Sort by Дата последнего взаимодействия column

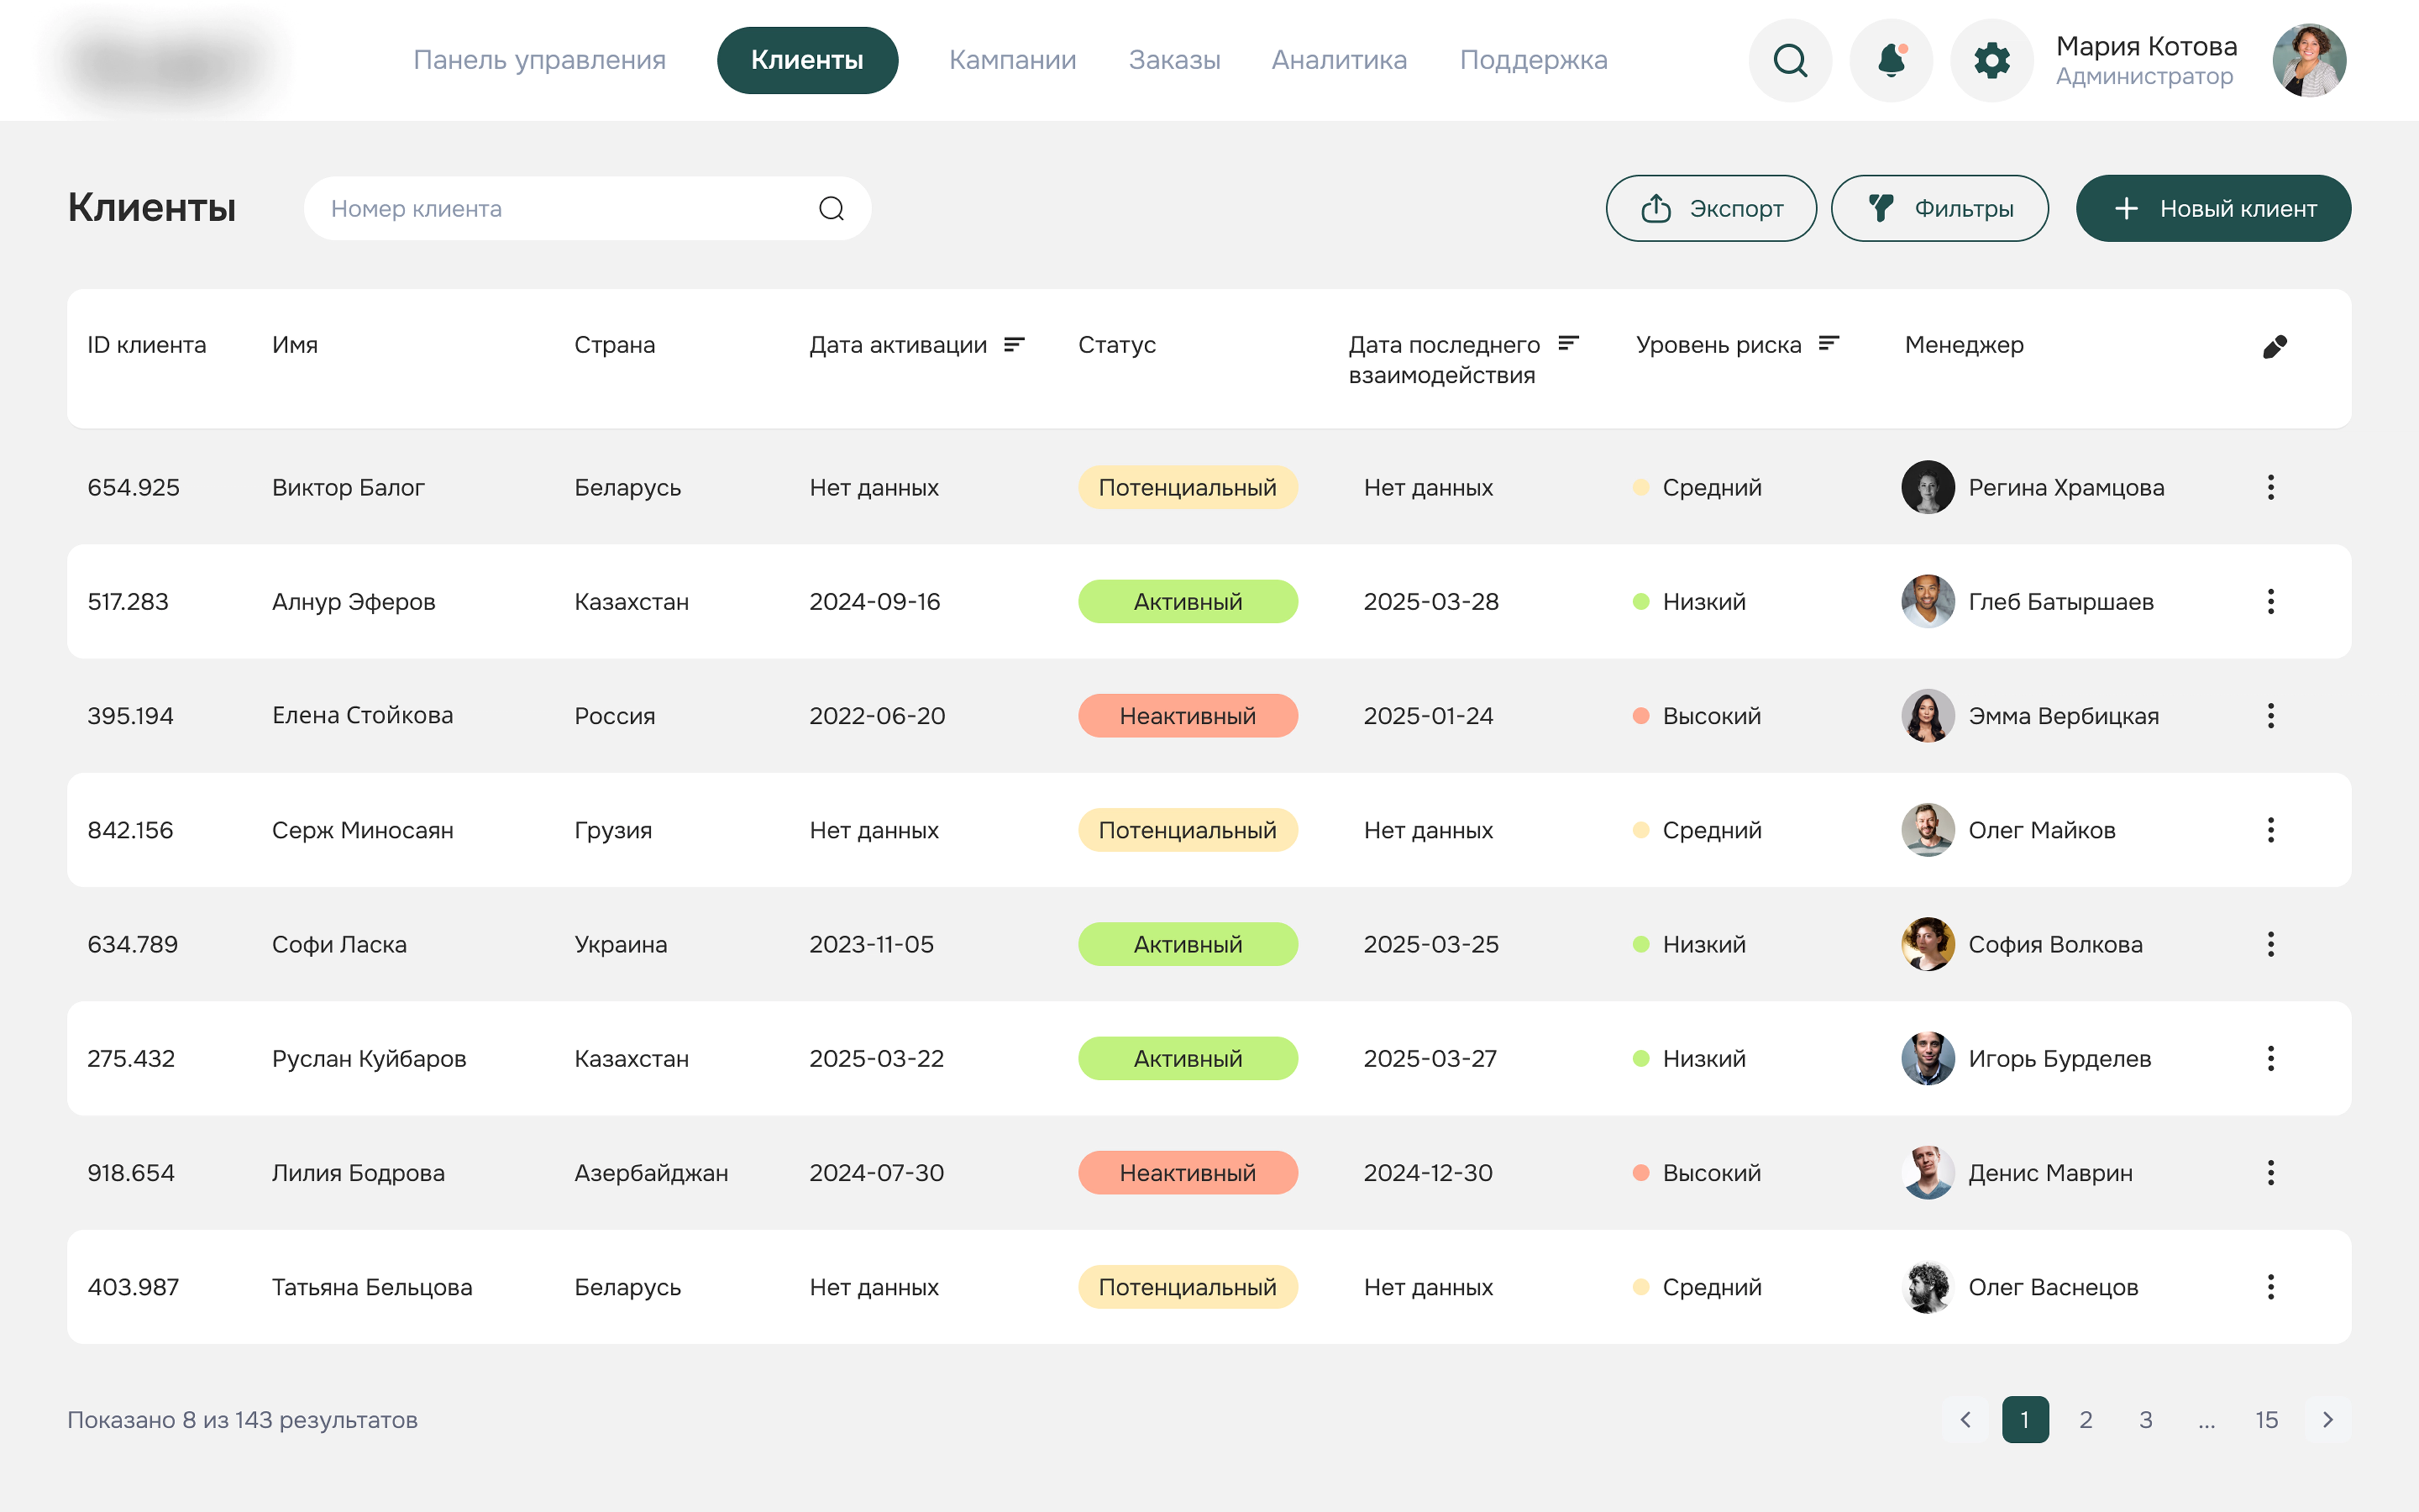coord(1568,344)
